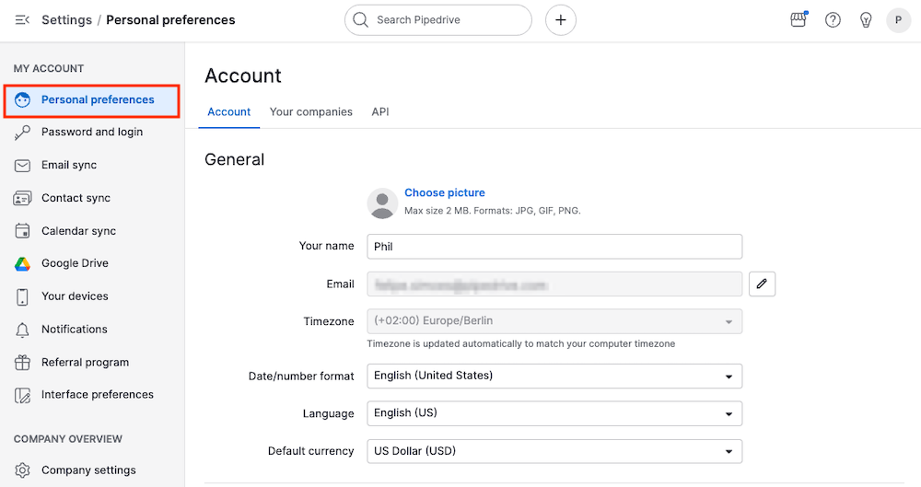Open the help question mark icon
The image size is (921, 487).
[833, 20]
